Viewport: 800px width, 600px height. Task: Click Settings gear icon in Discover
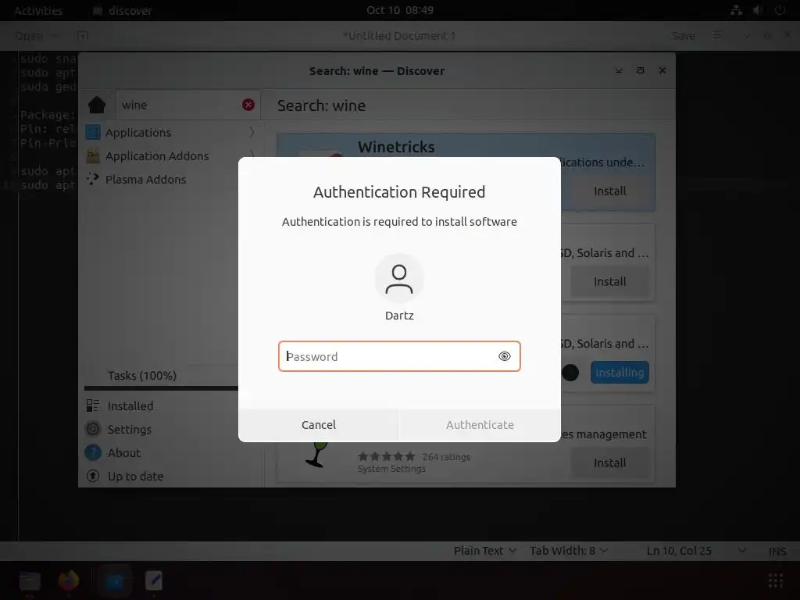(93, 429)
